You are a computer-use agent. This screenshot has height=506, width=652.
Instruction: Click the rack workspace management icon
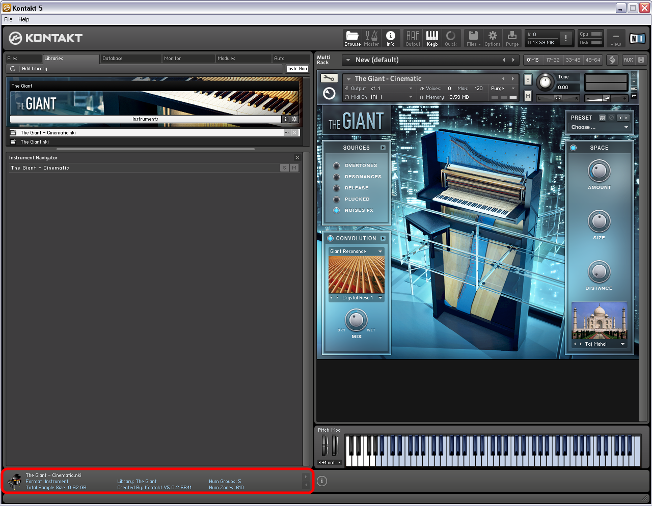[x=612, y=60]
